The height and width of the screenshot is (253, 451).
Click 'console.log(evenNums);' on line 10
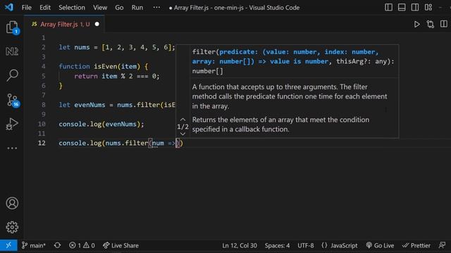click(x=101, y=124)
